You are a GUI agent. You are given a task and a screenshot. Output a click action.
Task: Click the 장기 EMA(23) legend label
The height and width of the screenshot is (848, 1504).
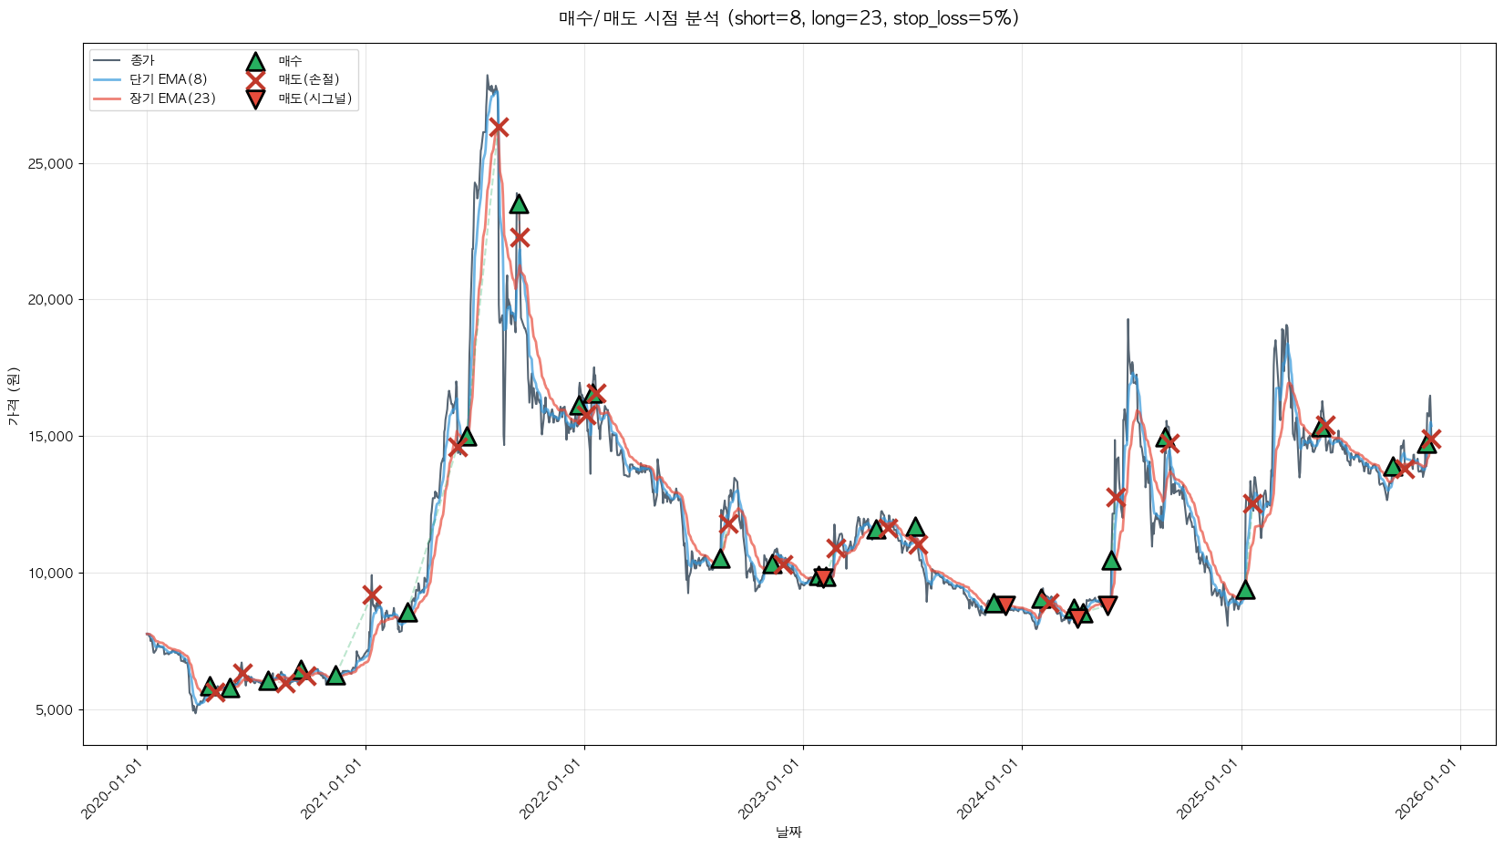(x=172, y=98)
